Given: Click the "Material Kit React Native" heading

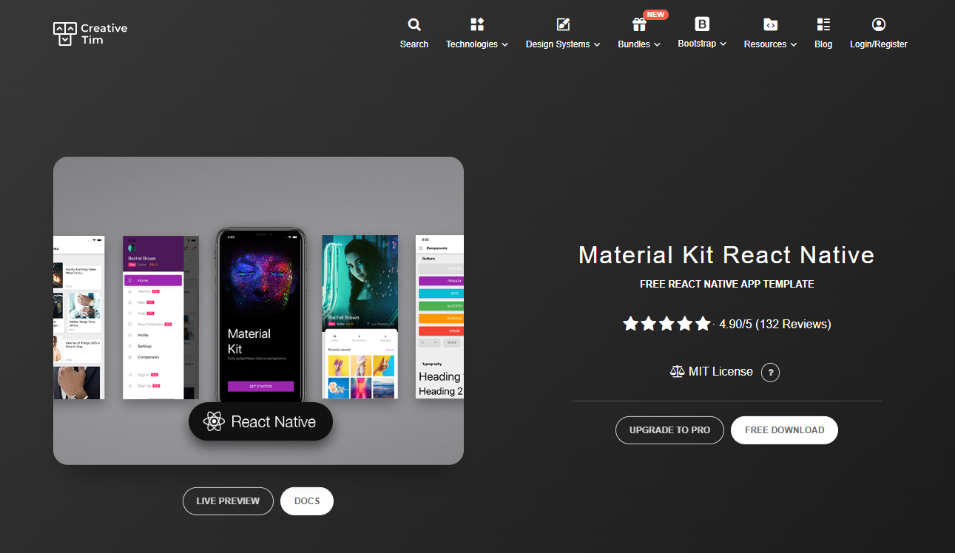Looking at the screenshot, I should [726, 255].
